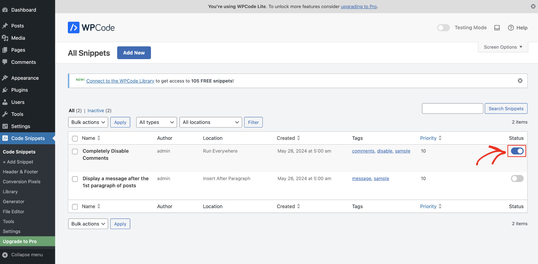Click the Posts pushpin icon

pos(5,26)
